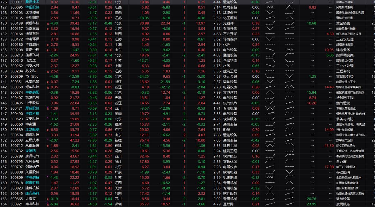This screenshot has height=207, width=375.
Task: Click industry 家用电器 in the 久量股份 row
Action: (230, 172)
